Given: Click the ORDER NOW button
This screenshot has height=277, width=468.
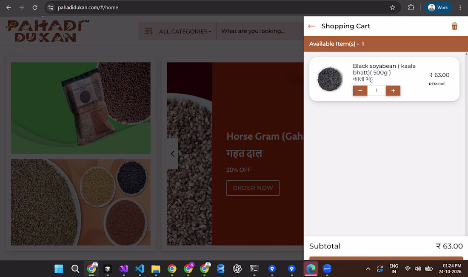Looking at the screenshot, I should [253, 188].
